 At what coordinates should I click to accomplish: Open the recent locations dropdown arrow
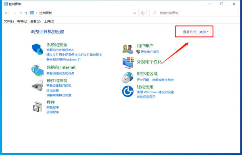21,13
